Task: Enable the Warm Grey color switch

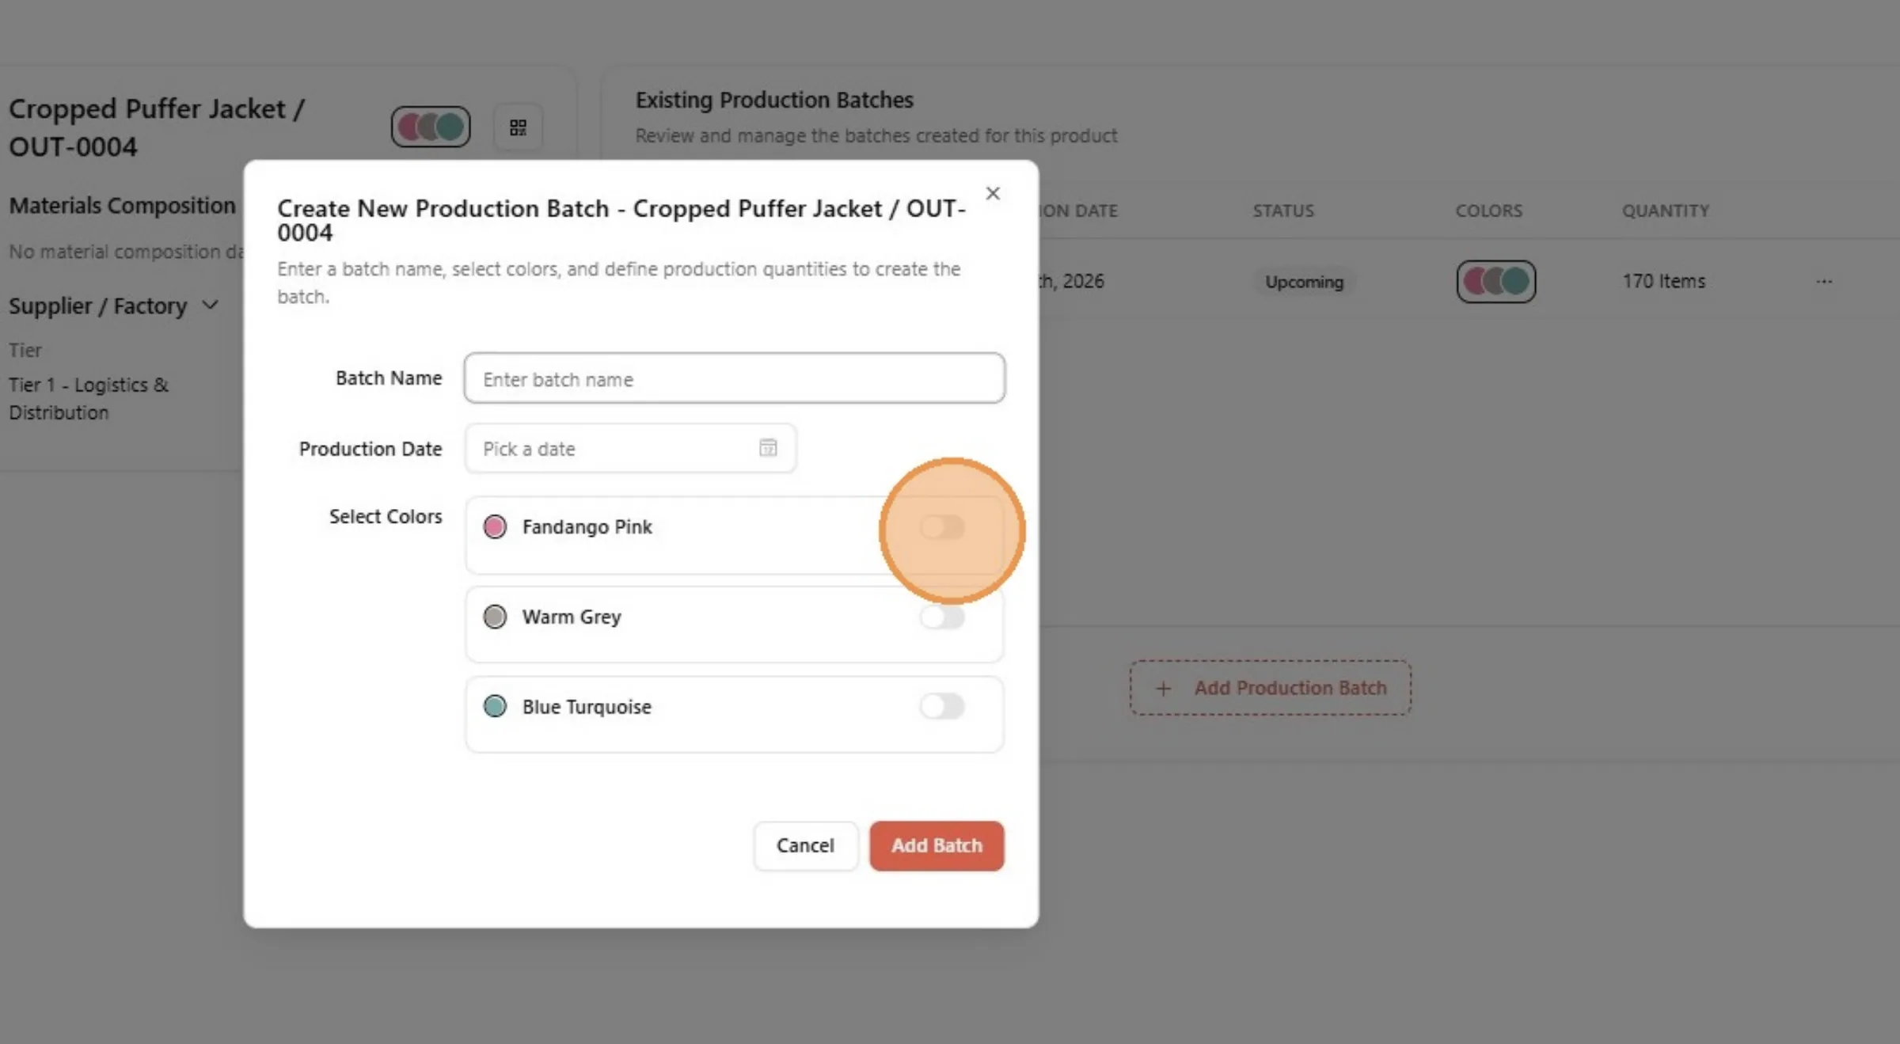Action: point(942,617)
